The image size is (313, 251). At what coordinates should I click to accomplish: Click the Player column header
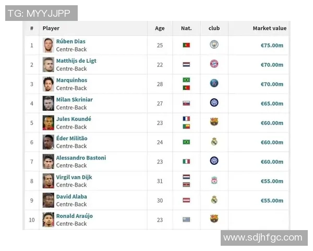51,28
